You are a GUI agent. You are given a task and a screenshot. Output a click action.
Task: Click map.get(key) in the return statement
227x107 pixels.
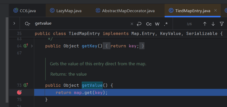pos(89,93)
